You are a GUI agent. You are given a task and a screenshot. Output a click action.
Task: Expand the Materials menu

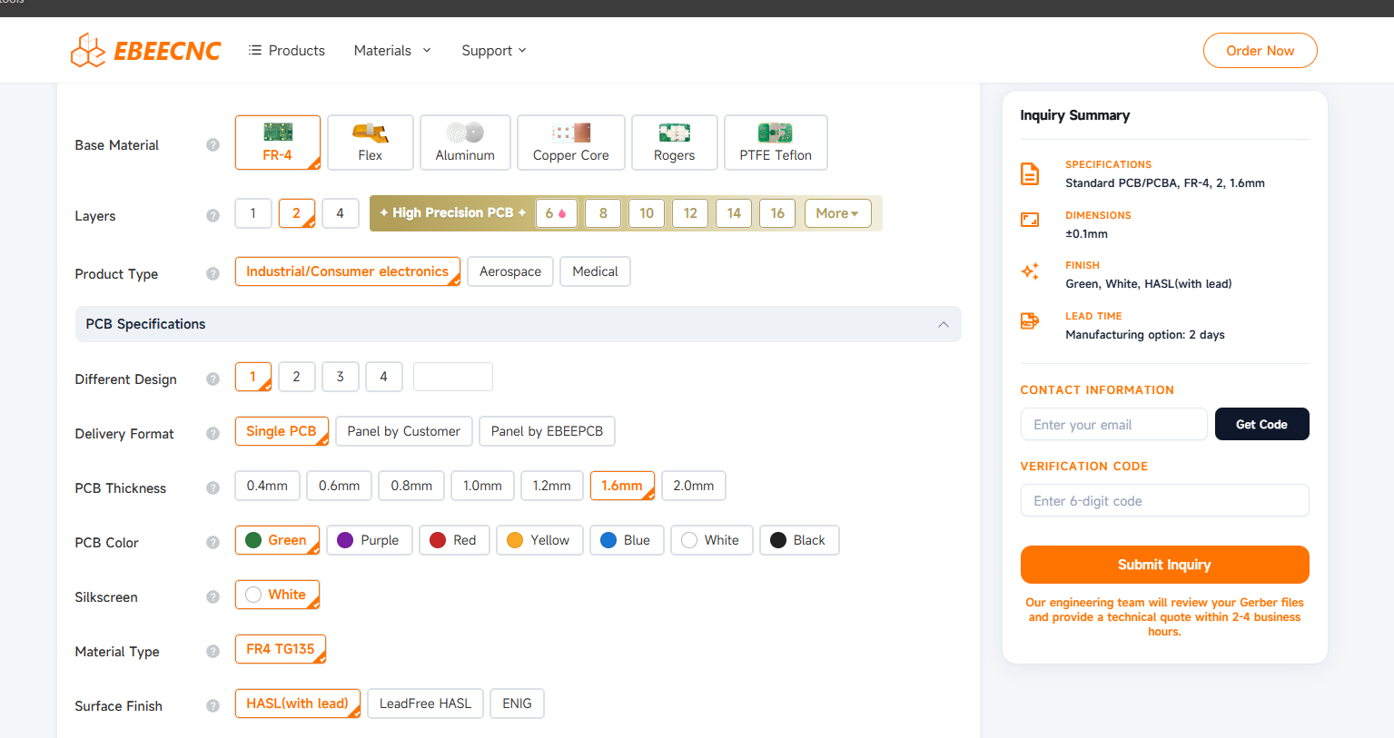(392, 51)
